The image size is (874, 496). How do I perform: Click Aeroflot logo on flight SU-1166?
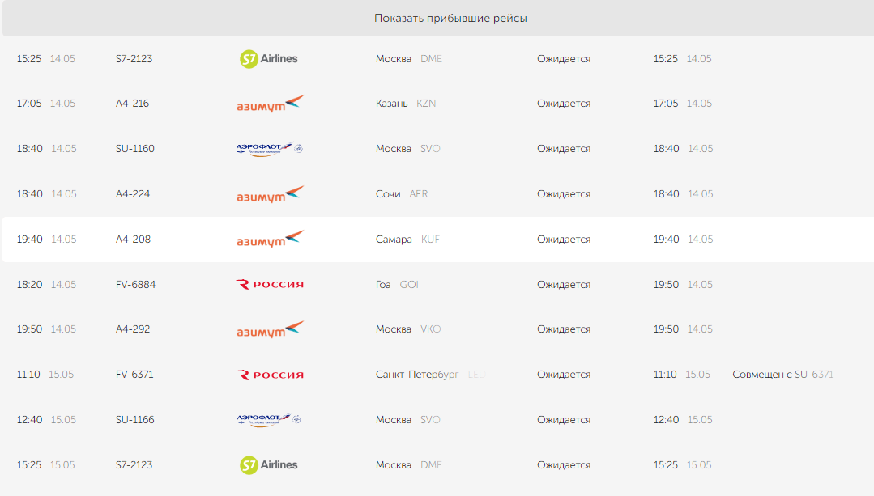(x=269, y=419)
